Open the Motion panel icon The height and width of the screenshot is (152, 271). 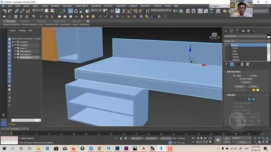[x=243, y=31]
